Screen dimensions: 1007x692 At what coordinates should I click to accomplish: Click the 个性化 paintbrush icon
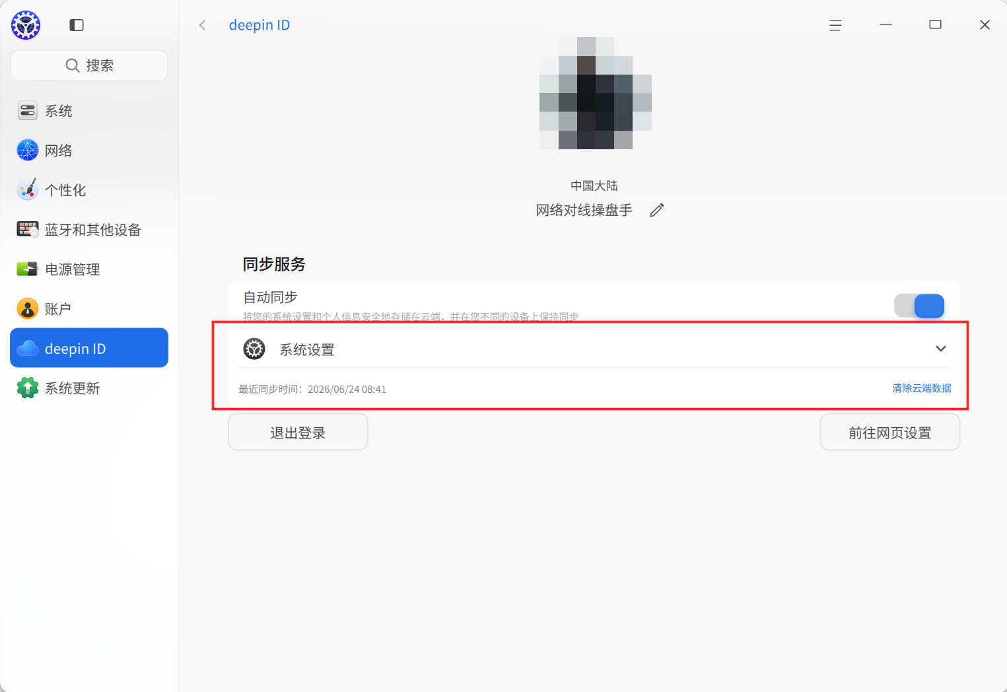pyautogui.click(x=27, y=190)
